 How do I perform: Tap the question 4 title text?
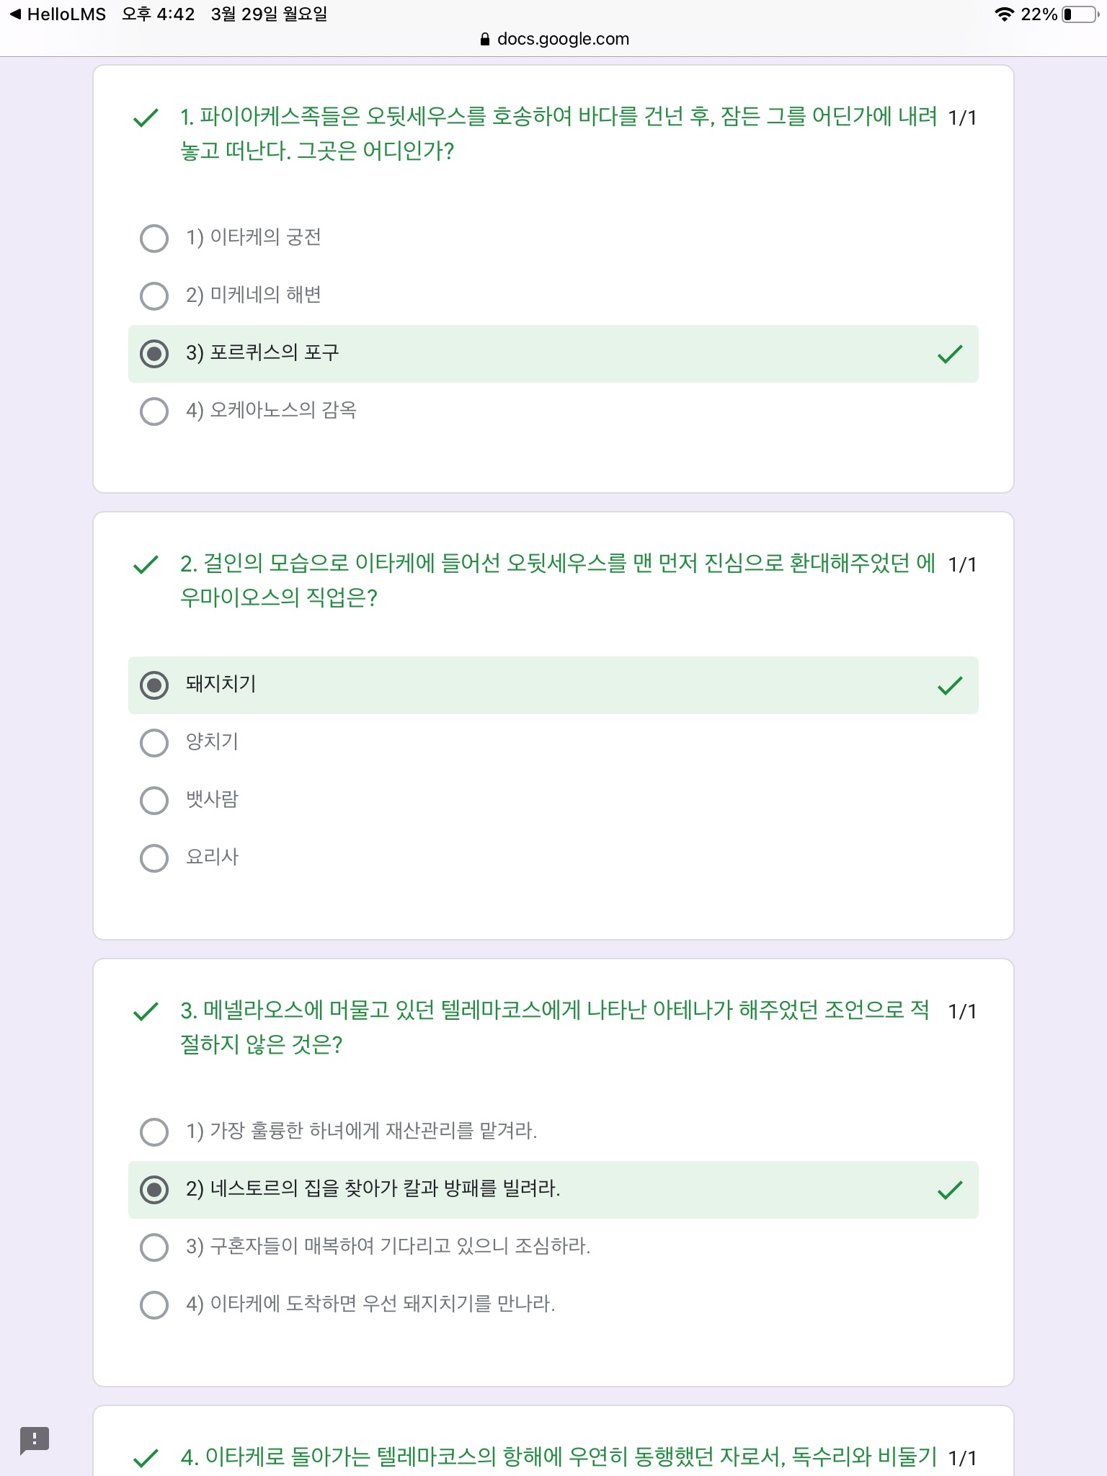tap(559, 1457)
